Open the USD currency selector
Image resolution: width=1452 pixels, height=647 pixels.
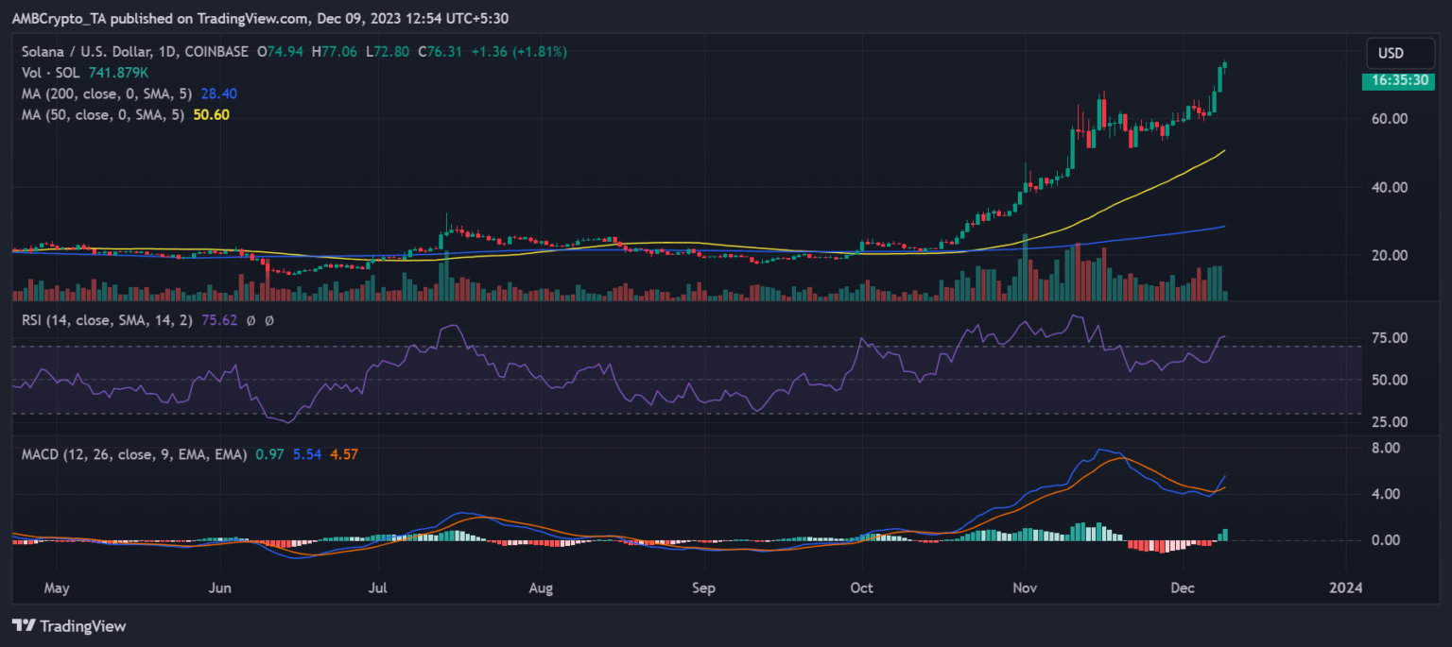click(x=1400, y=54)
